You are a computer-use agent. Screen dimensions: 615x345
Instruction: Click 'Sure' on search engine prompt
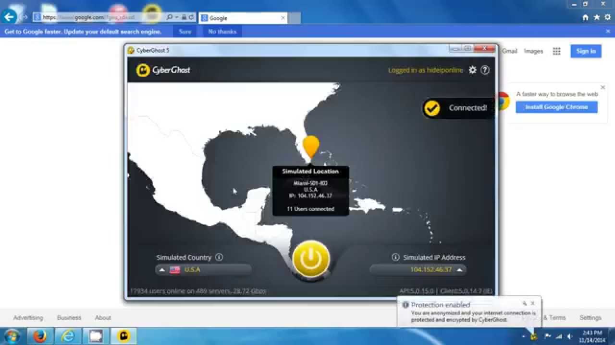[185, 32]
